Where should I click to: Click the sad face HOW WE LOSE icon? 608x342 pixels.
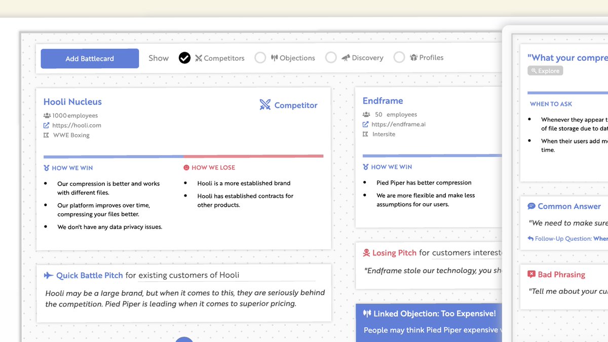coord(186,167)
